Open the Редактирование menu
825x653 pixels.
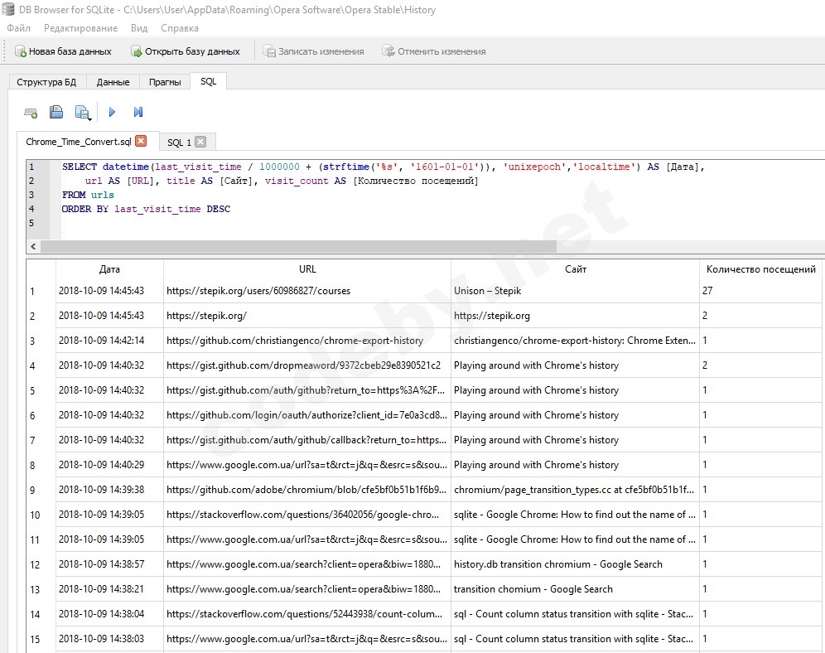tap(80, 28)
